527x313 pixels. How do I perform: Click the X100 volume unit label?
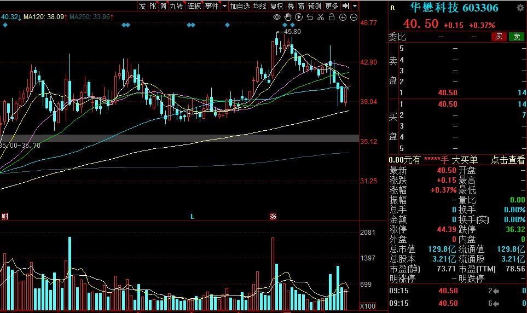click(368, 306)
